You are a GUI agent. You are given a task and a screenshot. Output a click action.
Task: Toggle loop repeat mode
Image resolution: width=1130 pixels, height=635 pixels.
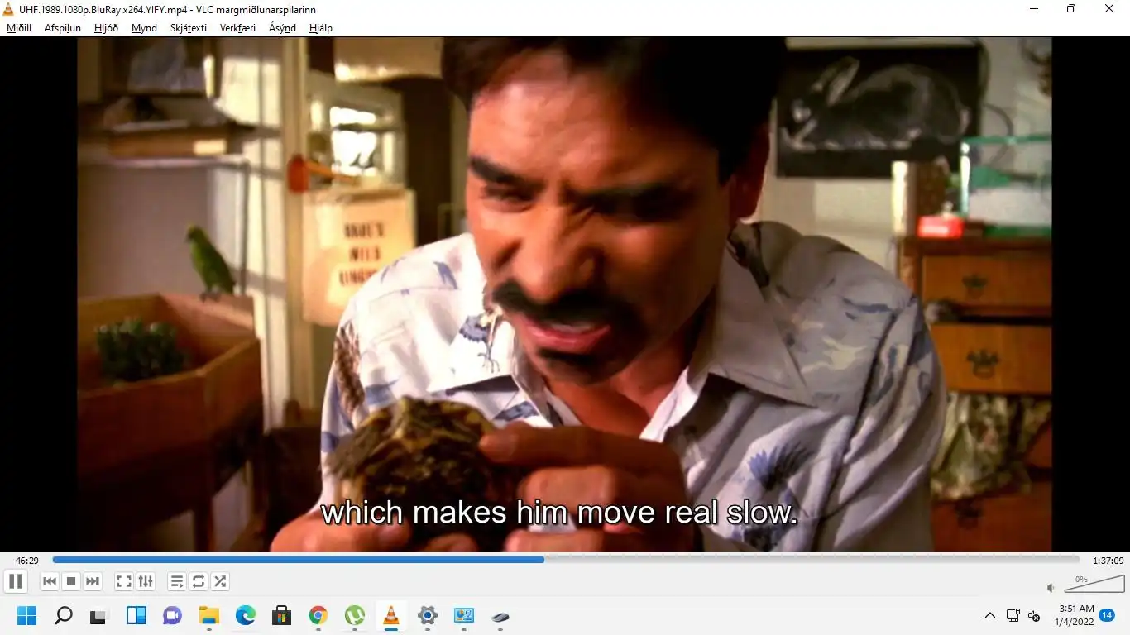pos(199,581)
